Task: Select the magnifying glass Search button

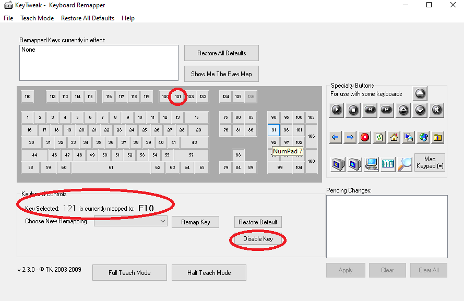Action: 404,164
